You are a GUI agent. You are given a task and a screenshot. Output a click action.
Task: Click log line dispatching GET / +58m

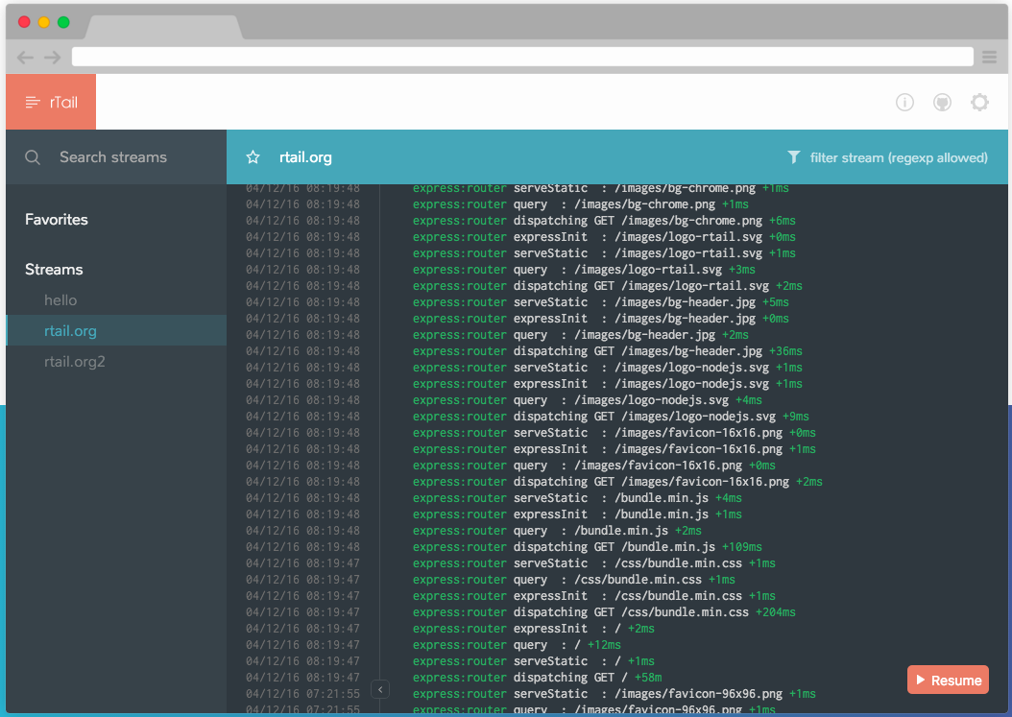(x=537, y=677)
